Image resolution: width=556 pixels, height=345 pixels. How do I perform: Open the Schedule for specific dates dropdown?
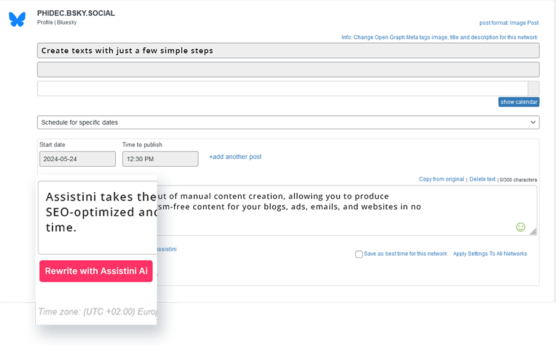tap(288, 122)
